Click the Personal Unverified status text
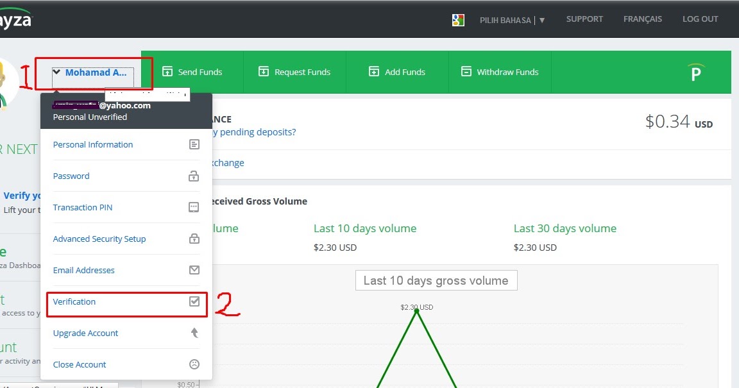Viewport: 739px width, 388px height. [x=90, y=117]
